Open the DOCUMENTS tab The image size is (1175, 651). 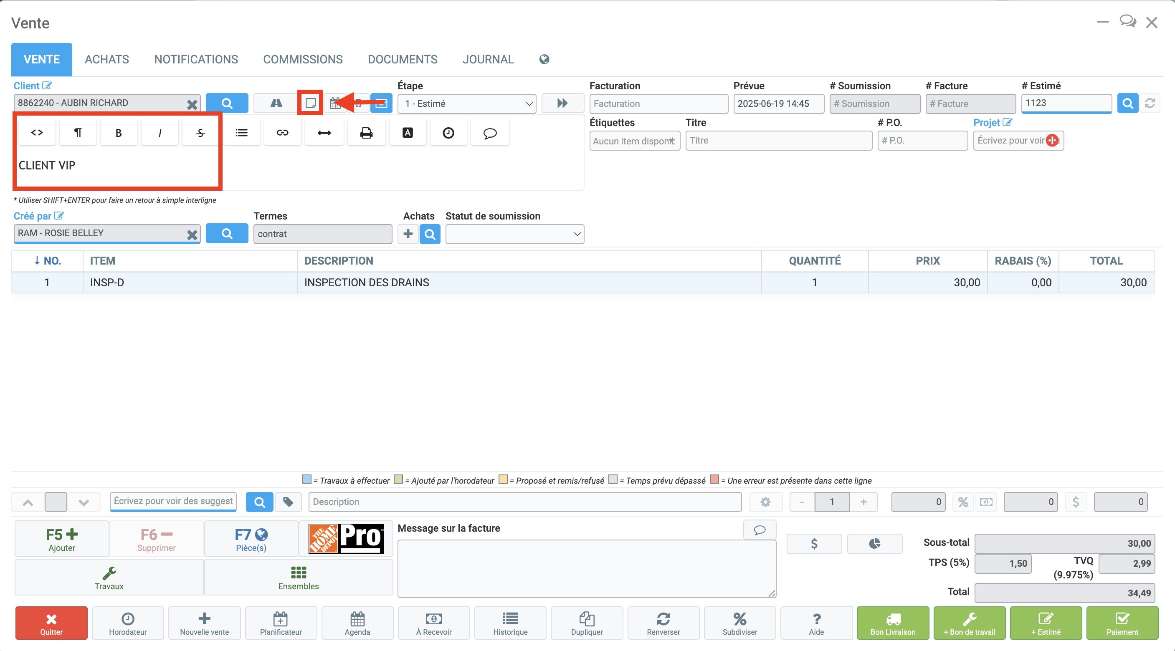[x=402, y=59]
